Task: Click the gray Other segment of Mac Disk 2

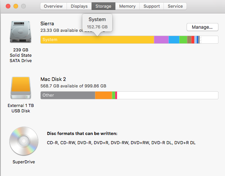Action: pos(68,95)
